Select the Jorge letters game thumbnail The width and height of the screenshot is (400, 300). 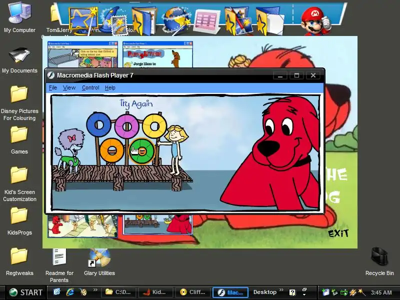[157, 54]
